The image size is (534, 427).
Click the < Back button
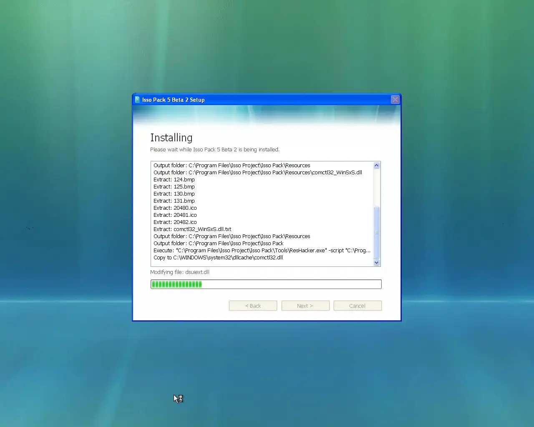(x=253, y=306)
